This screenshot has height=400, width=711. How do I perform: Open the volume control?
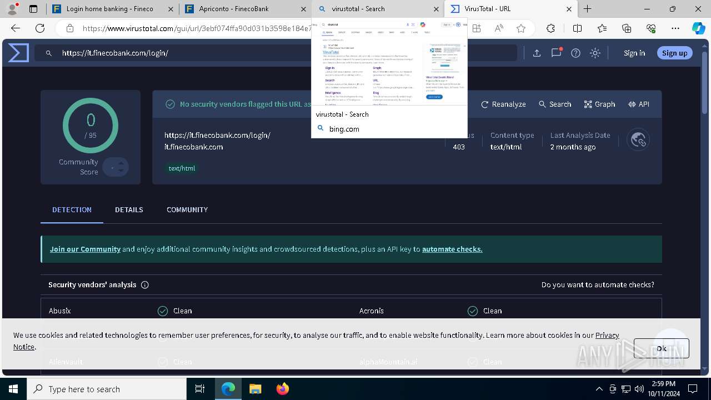tap(639, 389)
